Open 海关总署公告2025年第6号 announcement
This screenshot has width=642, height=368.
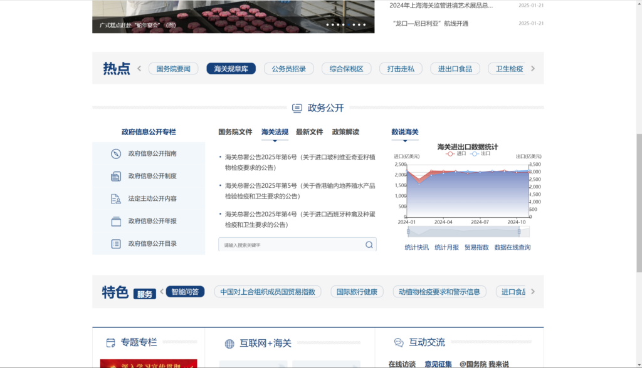pos(300,162)
